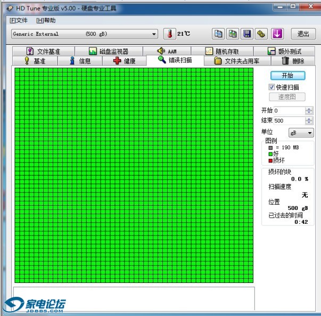Click the 0.0 % damaged blocks value
The height and width of the screenshot is (316, 321).
(300, 179)
